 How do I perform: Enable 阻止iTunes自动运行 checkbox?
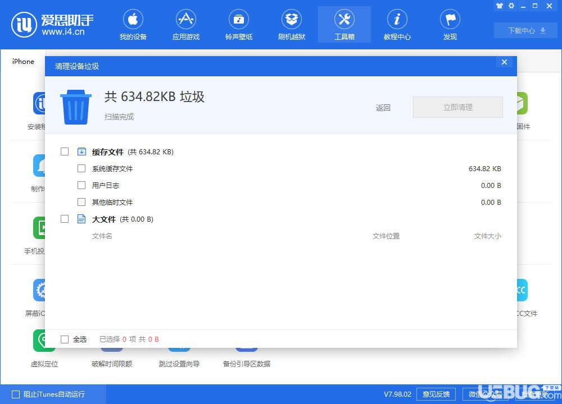click(16, 394)
